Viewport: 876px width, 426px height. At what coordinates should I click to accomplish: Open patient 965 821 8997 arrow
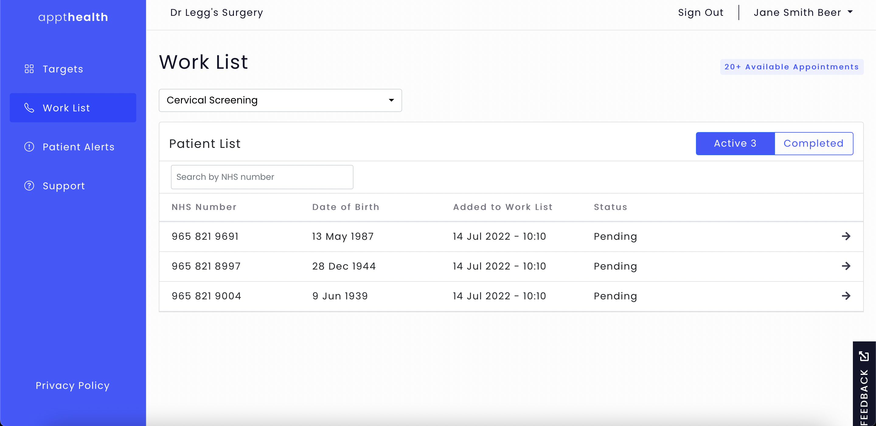[x=846, y=266]
